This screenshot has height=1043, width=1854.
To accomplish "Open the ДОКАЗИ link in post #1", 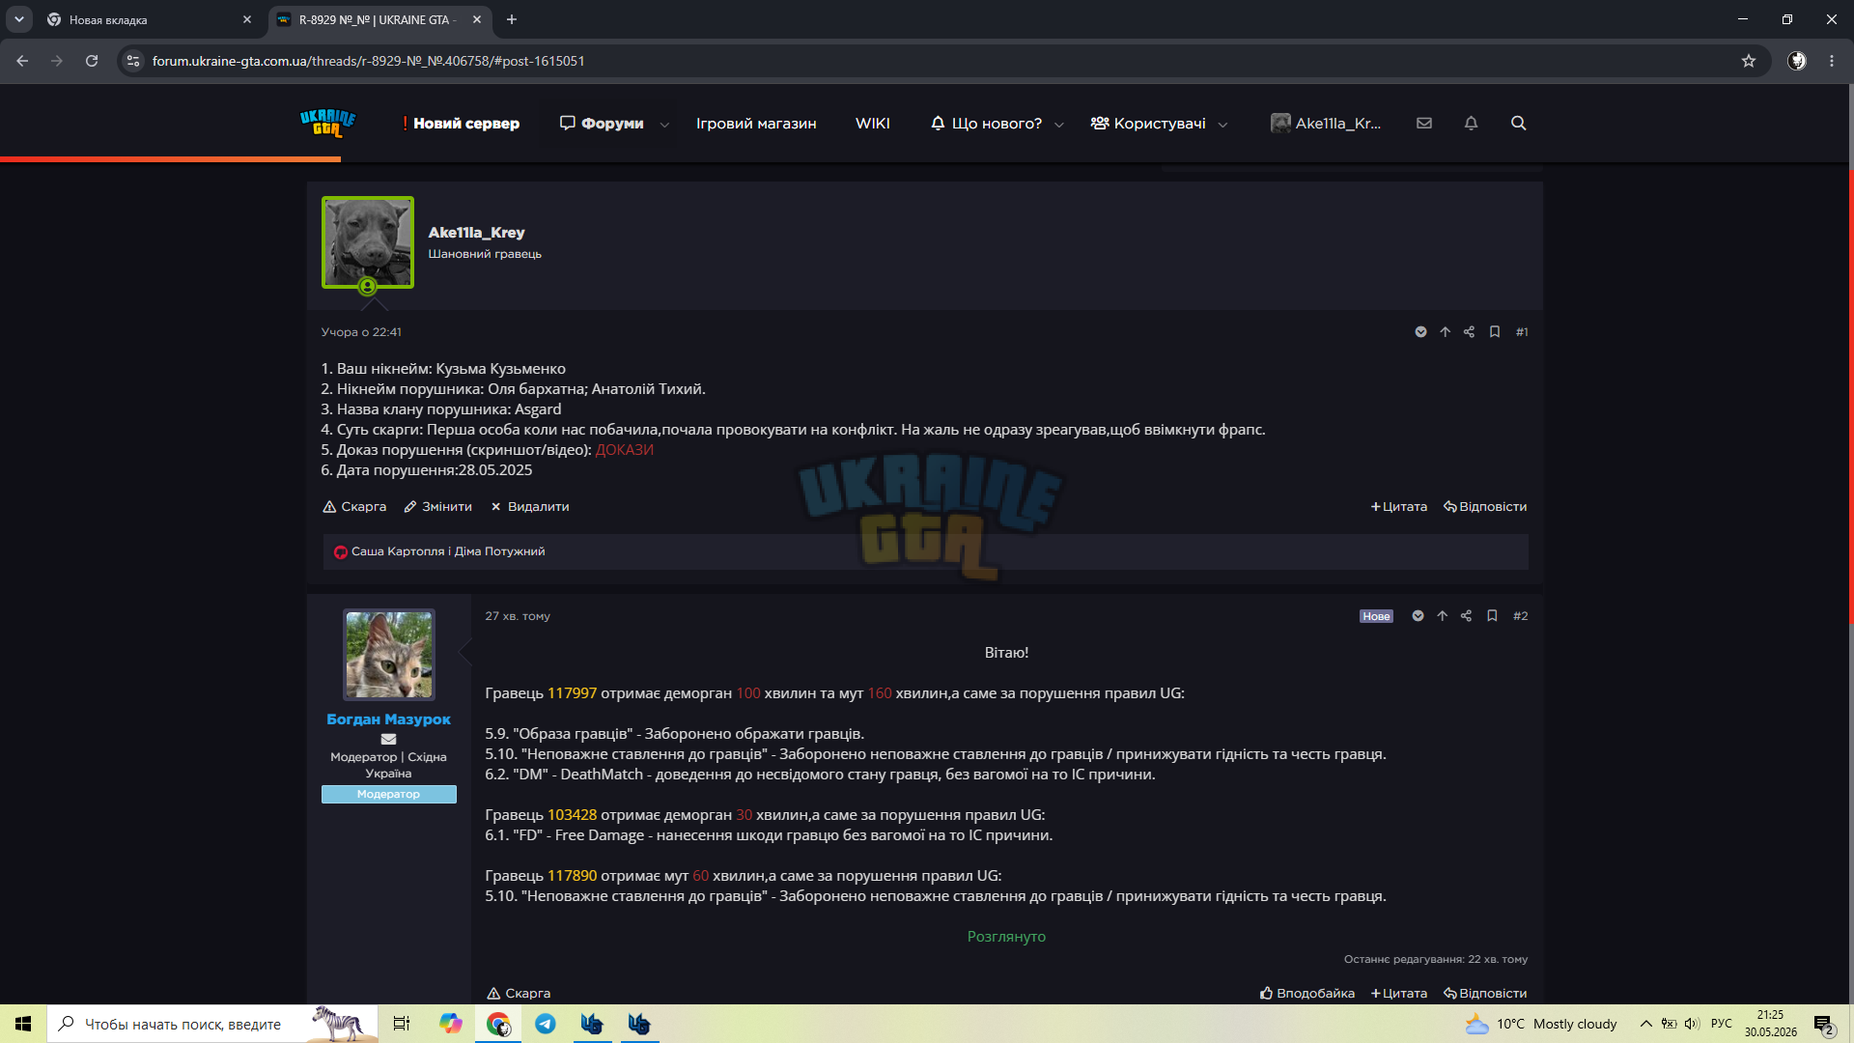I will (625, 449).
